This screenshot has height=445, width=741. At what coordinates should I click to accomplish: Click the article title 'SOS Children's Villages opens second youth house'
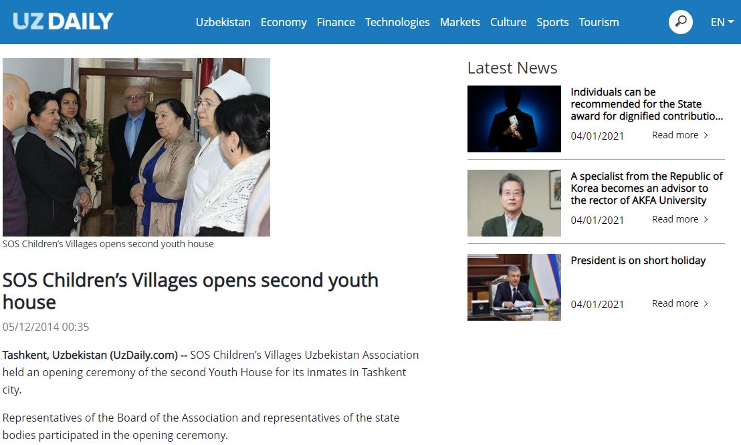point(191,291)
